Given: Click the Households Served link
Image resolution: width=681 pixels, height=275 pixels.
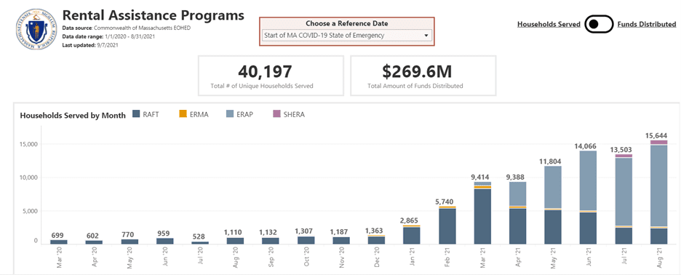Looking at the screenshot, I should 549,24.
